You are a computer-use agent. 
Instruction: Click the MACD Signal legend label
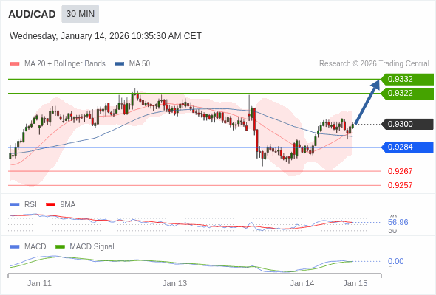click(x=92, y=247)
